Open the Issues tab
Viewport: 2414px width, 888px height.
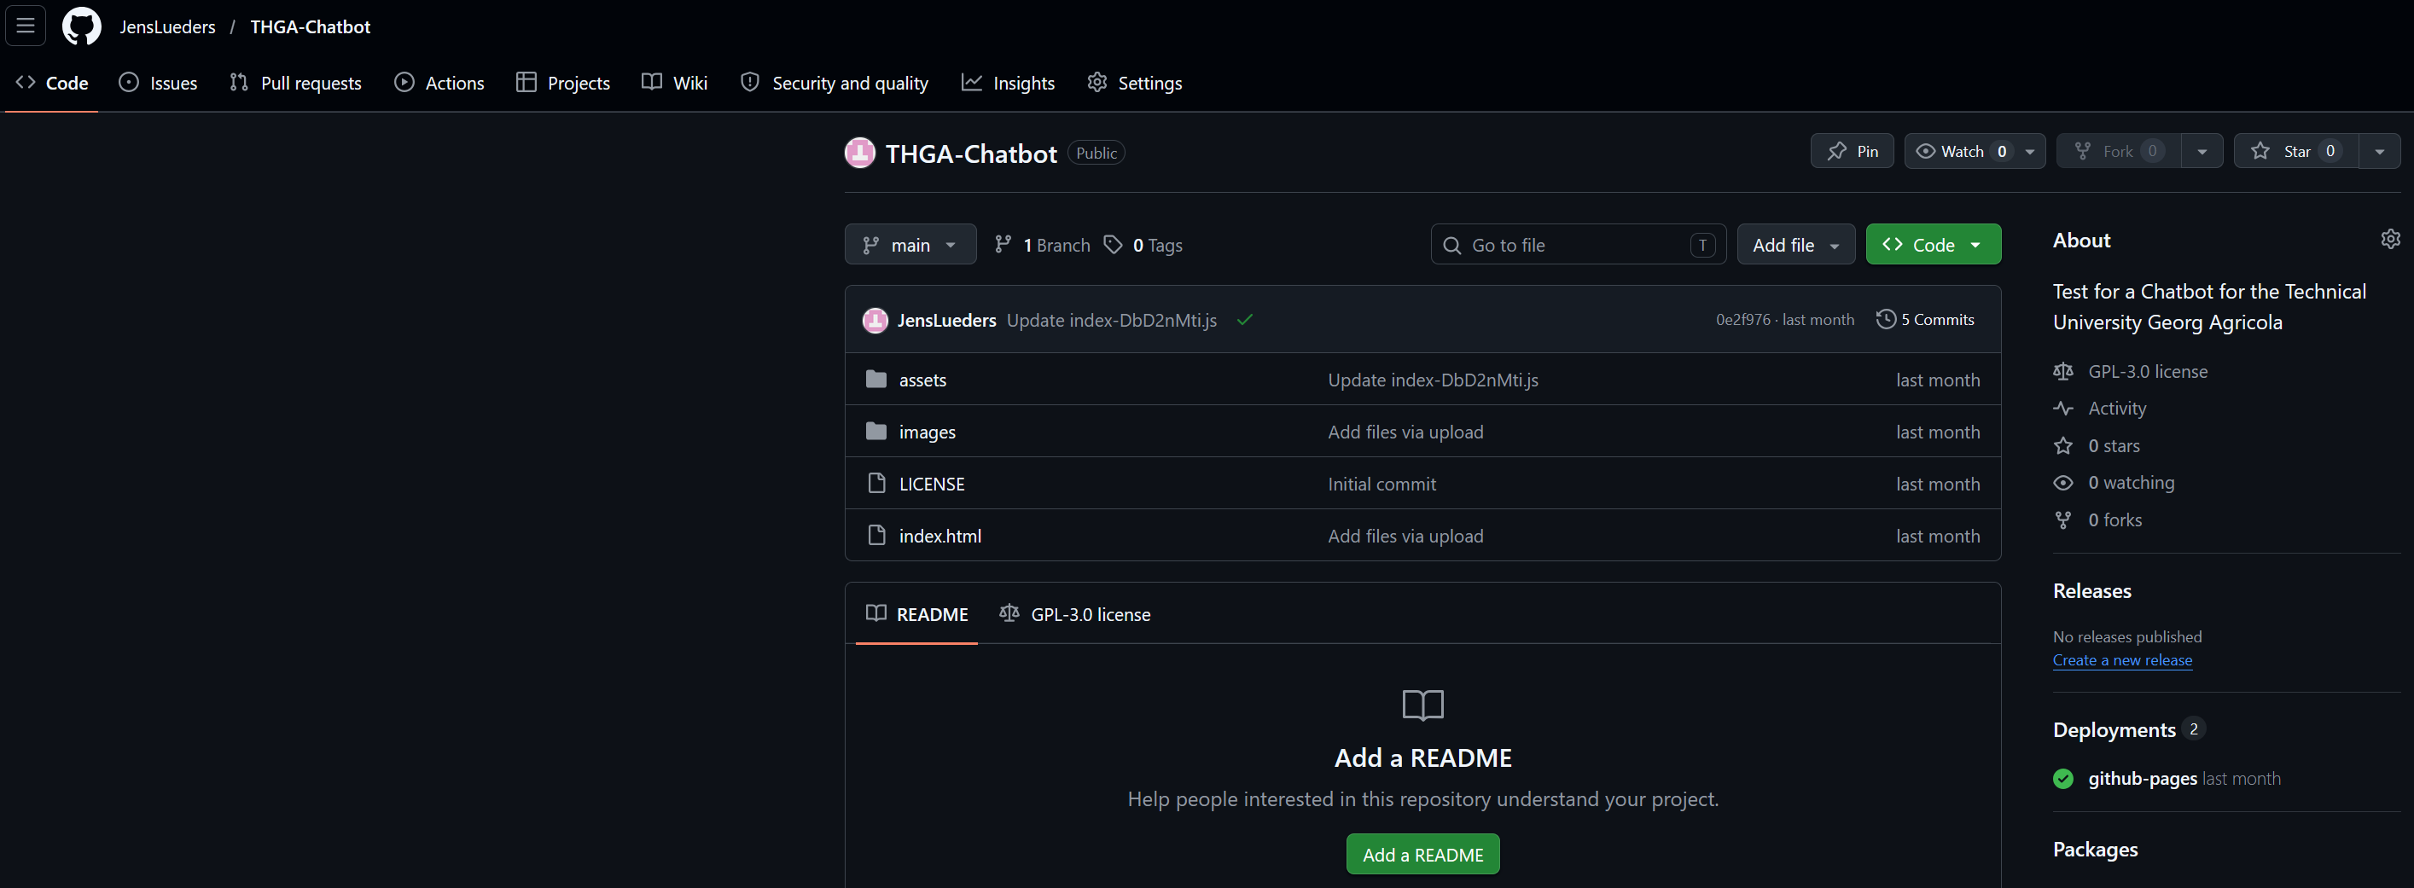(x=159, y=84)
